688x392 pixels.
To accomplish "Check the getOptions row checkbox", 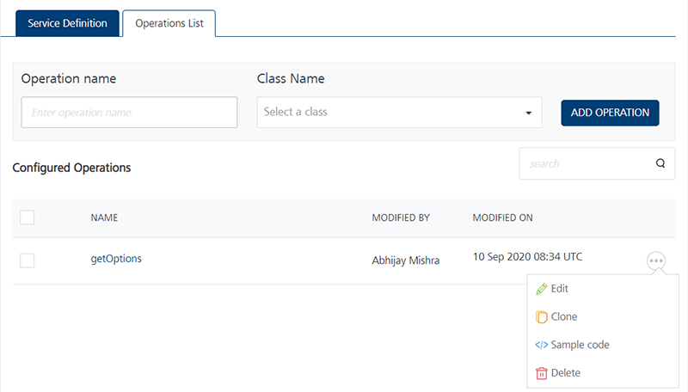I will pyautogui.click(x=27, y=260).
